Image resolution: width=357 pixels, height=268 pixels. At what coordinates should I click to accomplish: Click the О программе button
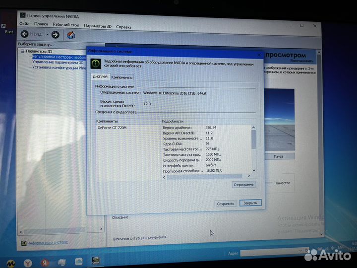[244, 184]
